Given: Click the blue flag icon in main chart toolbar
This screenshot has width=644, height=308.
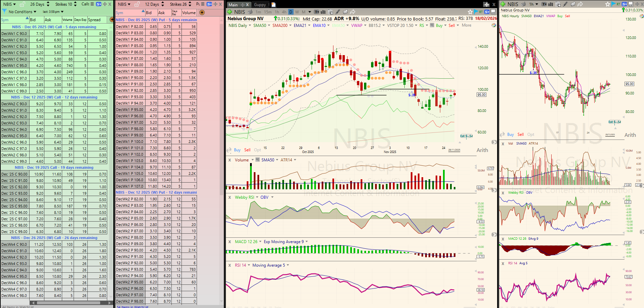Looking at the screenshot, I should point(476,12).
